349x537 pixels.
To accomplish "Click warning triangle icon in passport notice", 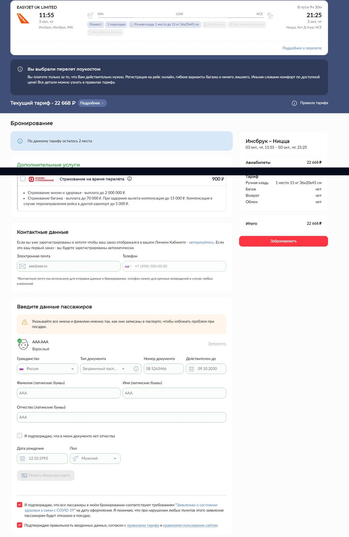I will 25,322.
